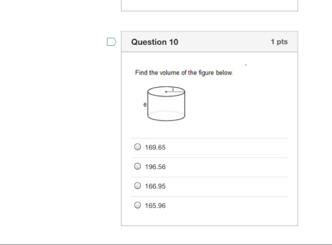Click the gray Question 10 header bar
Screen dimensions: 332x245
[x=222, y=42]
